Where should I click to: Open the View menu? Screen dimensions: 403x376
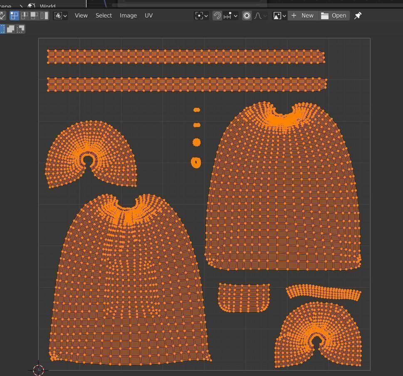[x=81, y=15]
